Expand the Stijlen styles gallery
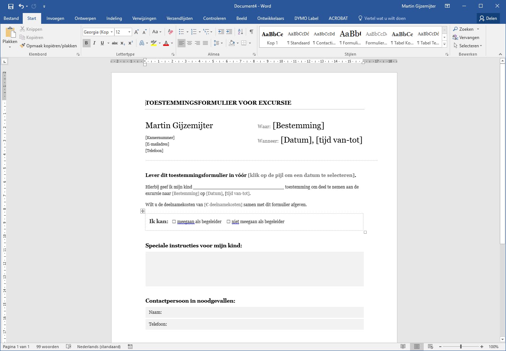 point(445,44)
